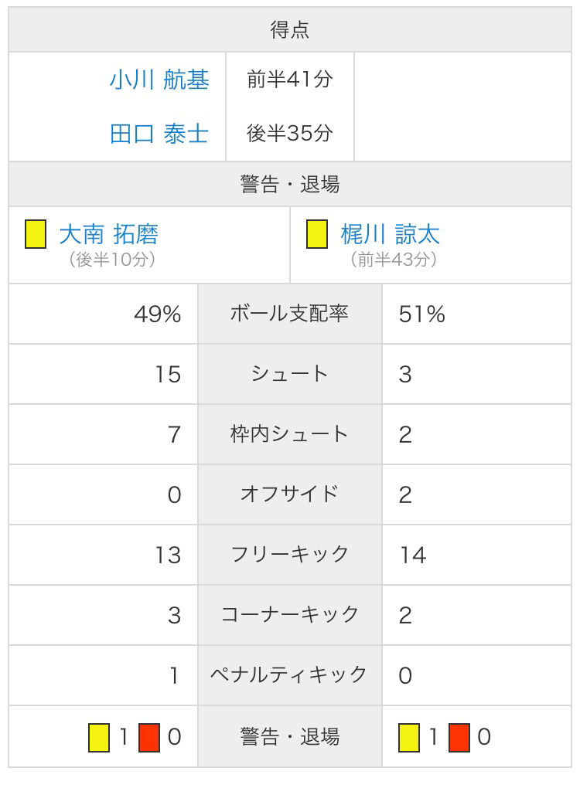Click the オフサイド stat label
Viewport: 580px width, 795px height.
coord(290,494)
